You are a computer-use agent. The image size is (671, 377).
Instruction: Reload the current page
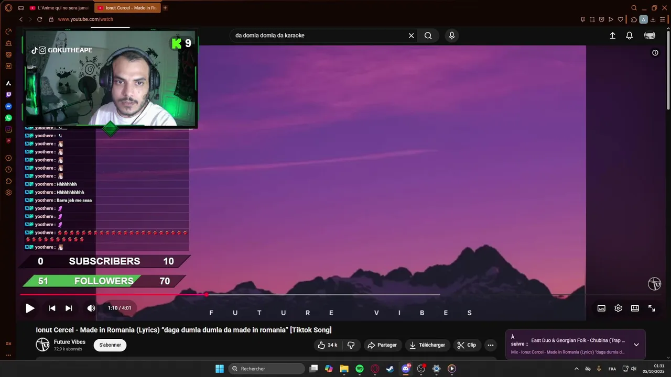[39, 19]
